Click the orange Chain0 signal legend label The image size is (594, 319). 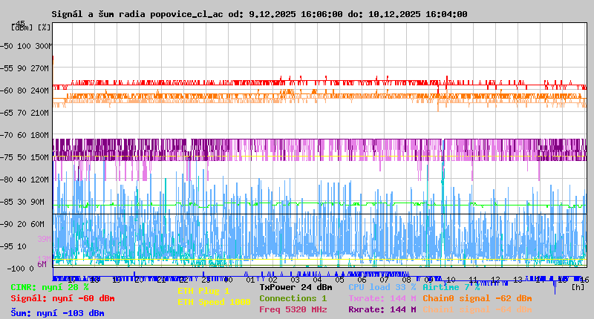pyautogui.click(x=477, y=298)
